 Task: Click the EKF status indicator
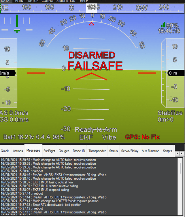click(x=86, y=137)
